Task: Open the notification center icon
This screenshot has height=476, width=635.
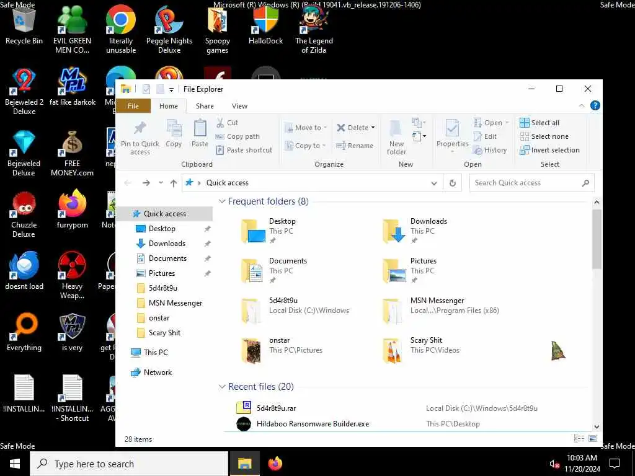Action: pos(615,464)
